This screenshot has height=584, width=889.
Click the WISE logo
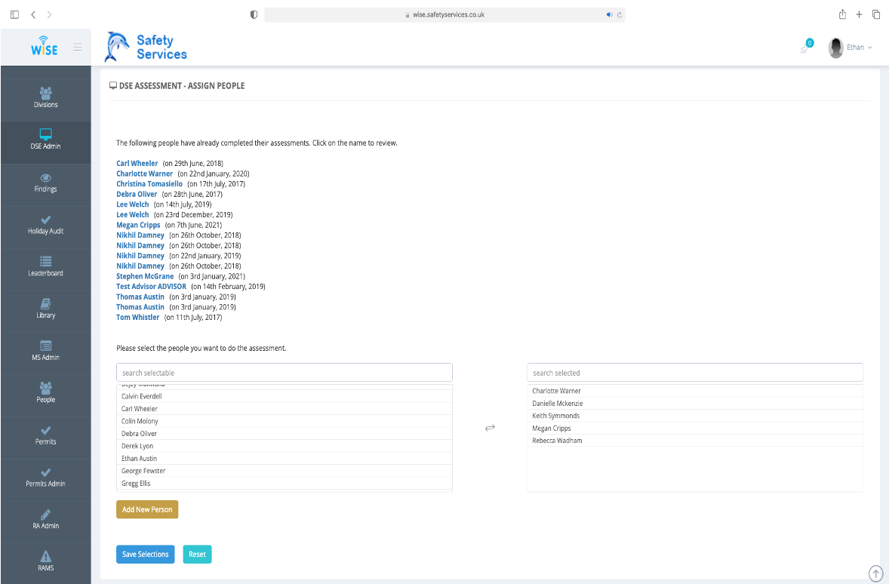click(45, 47)
